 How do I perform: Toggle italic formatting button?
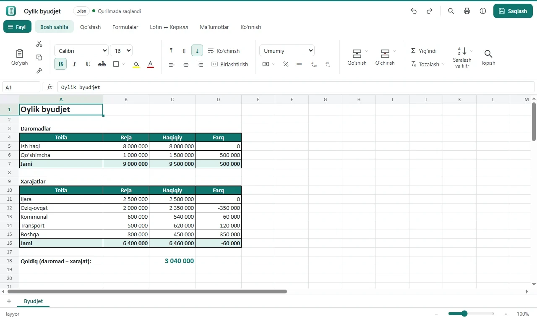(74, 64)
